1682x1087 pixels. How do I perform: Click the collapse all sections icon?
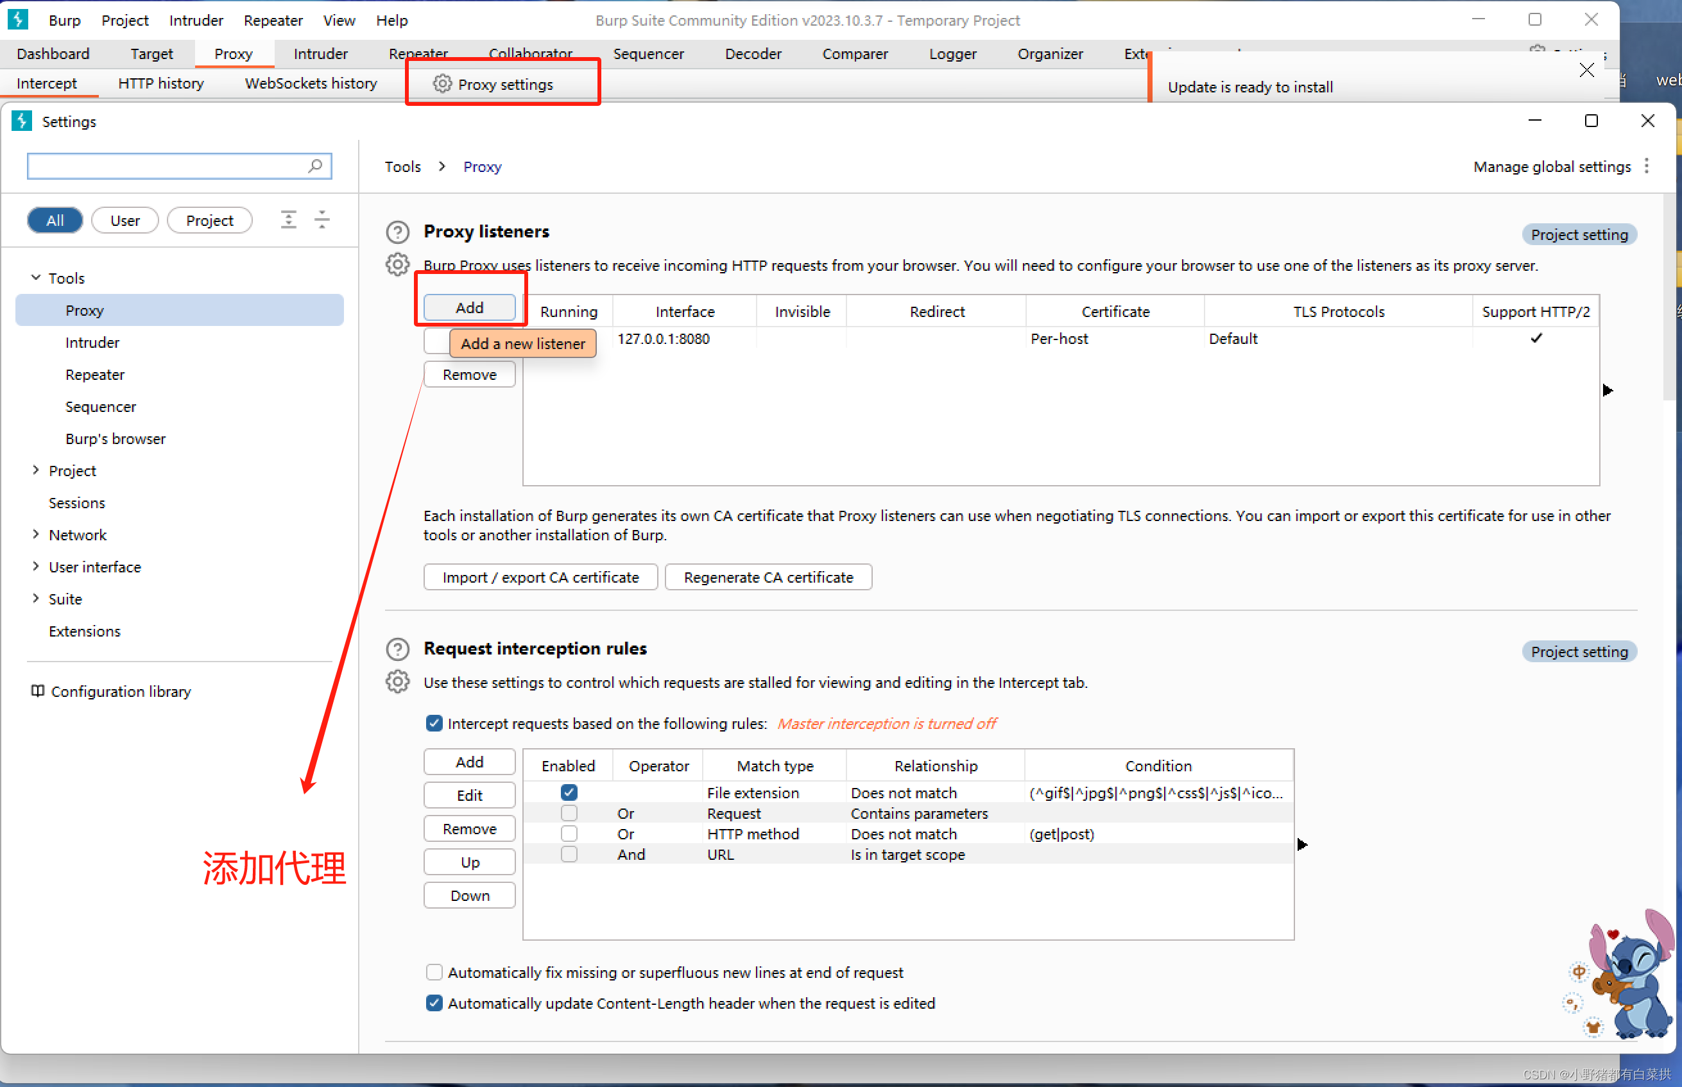tap(322, 219)
